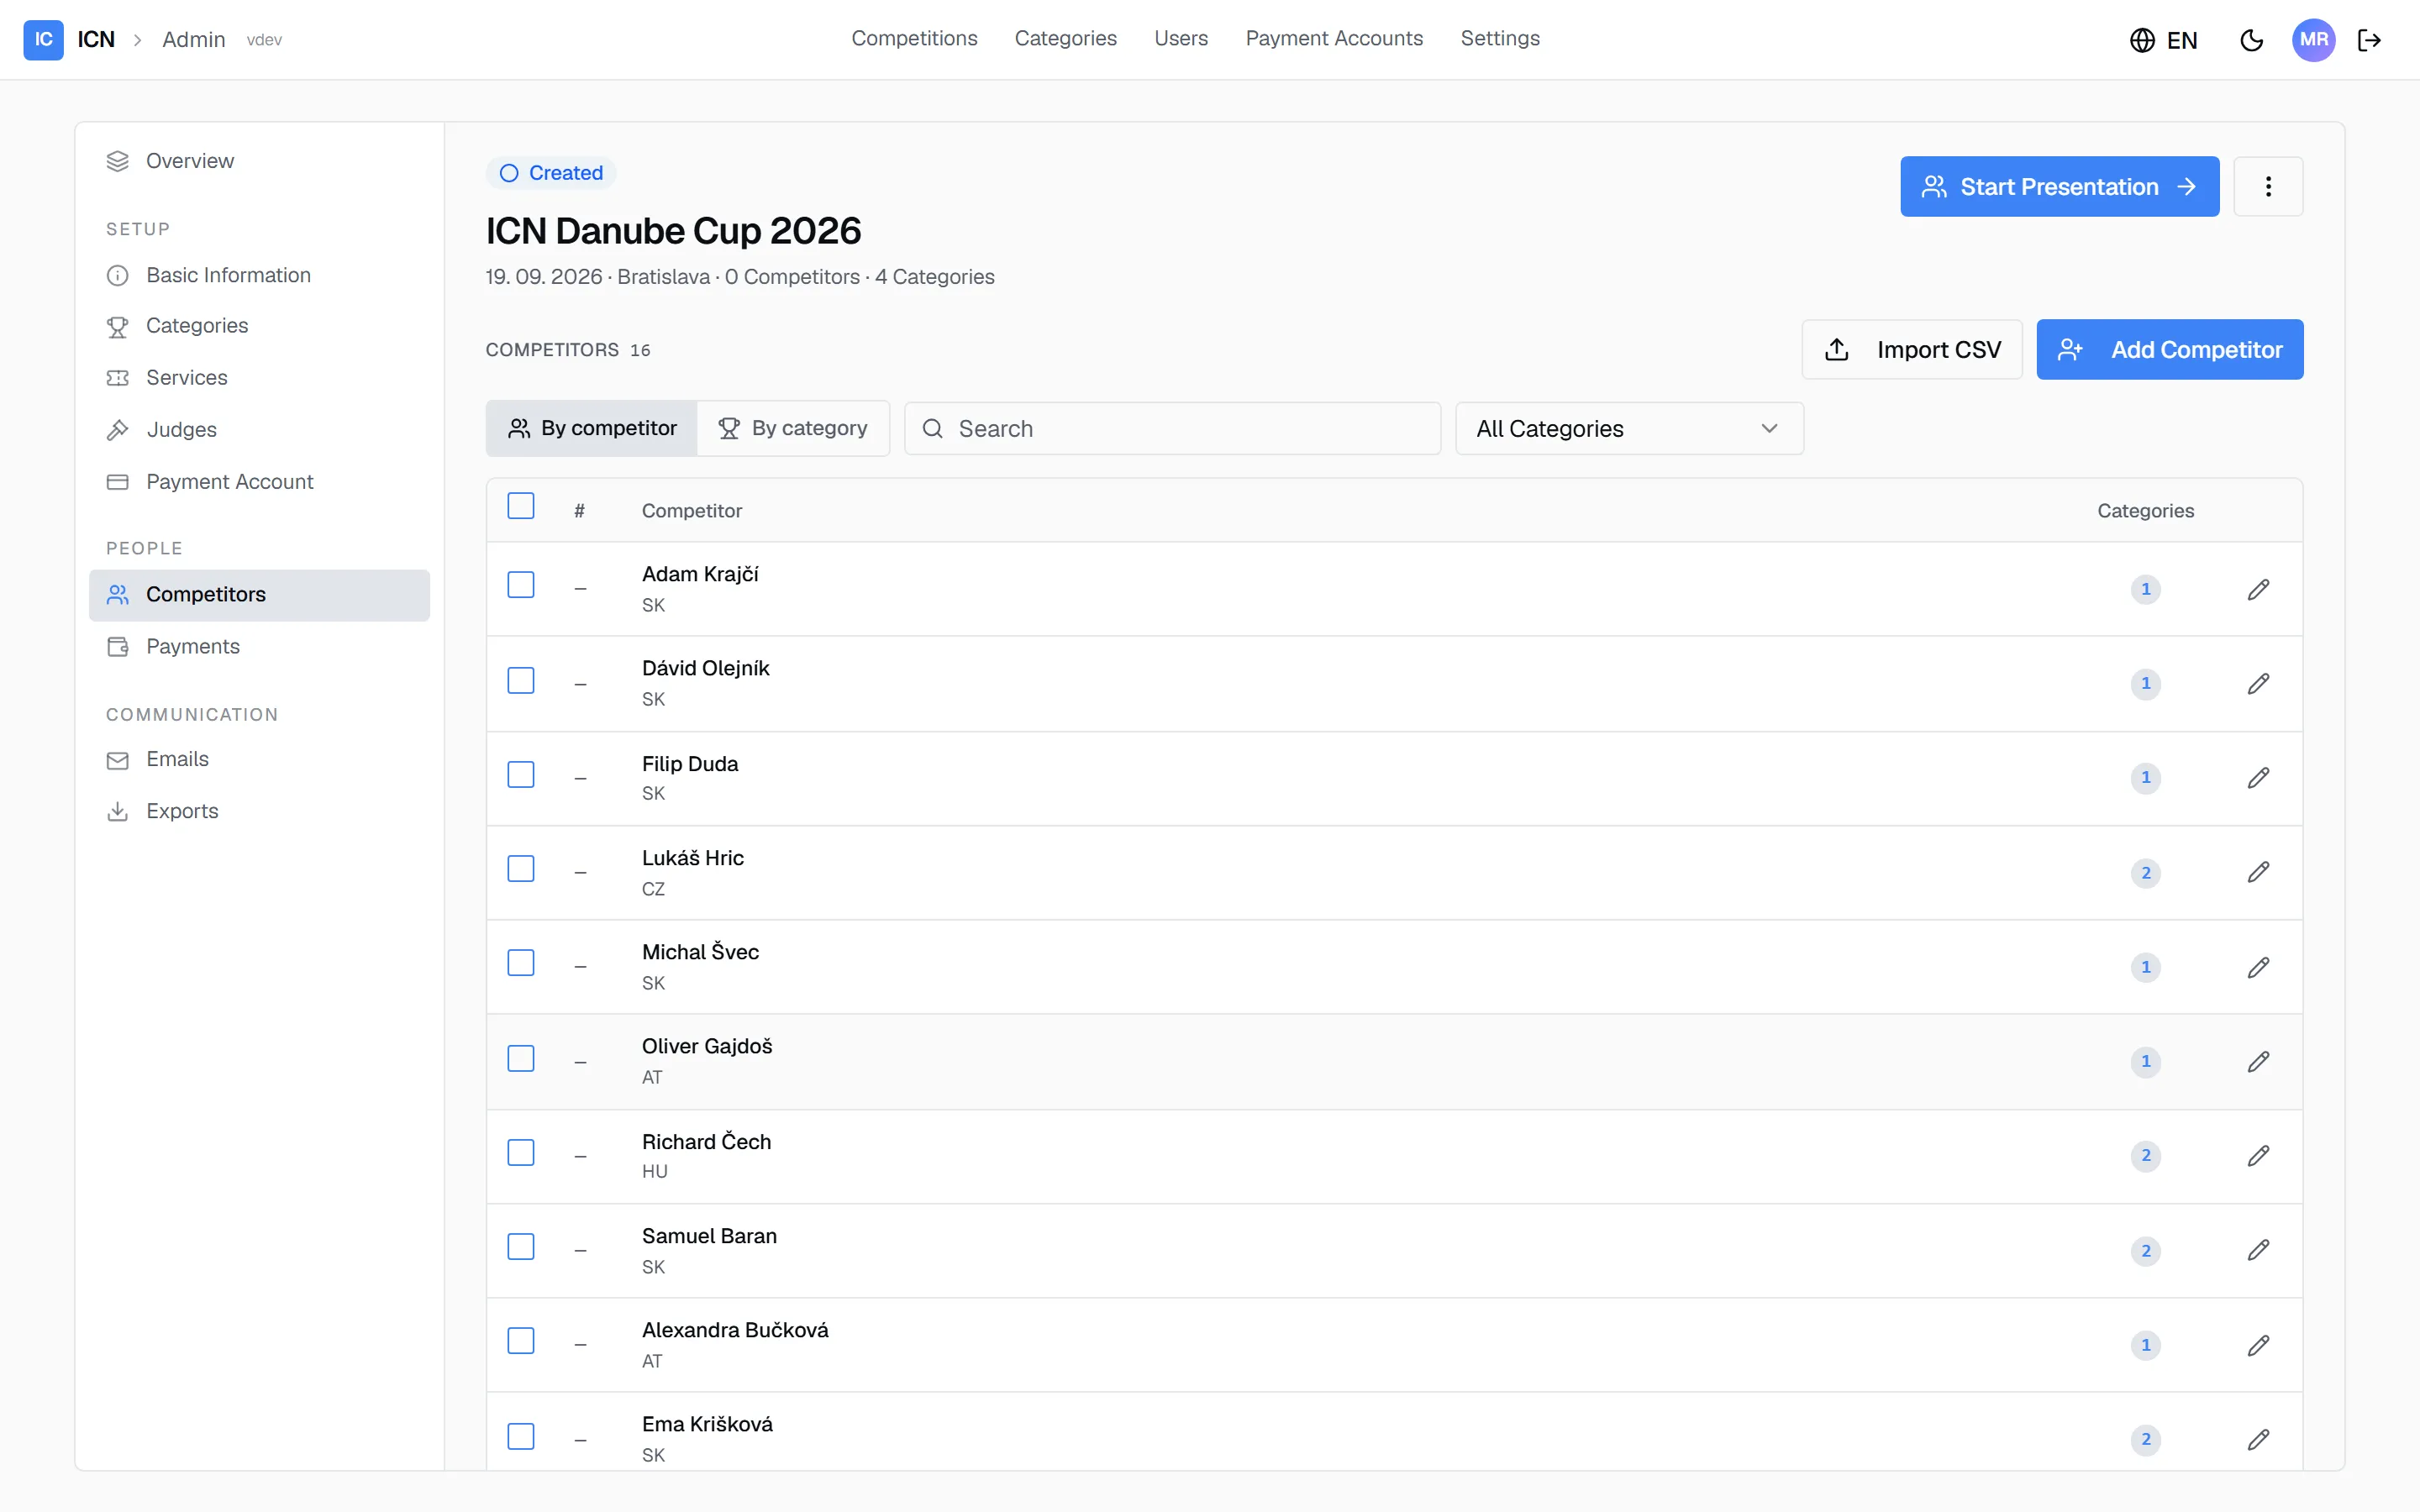Go to Judges in sidebar
The image size is (2420, 1512).
(x=181, y=430)
